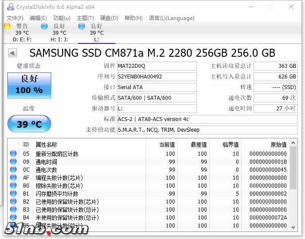Viewport: 305px width, 239px height.
Task: Click the scrollbar down arrow in attribute list
Action: [293, 227]
